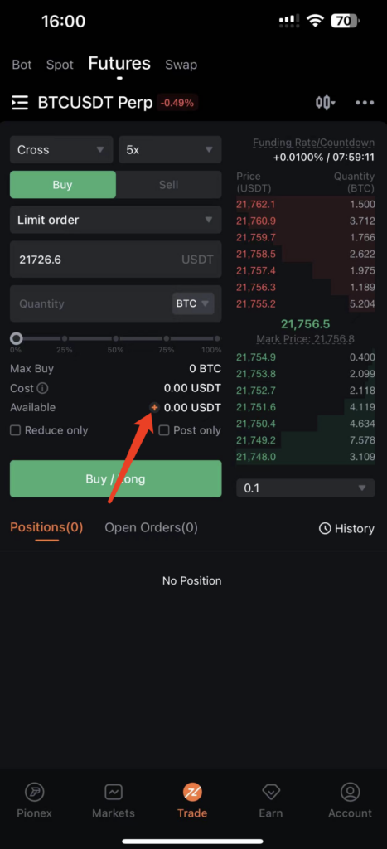Expand the Limit order type dropdown

pos(115,220)
